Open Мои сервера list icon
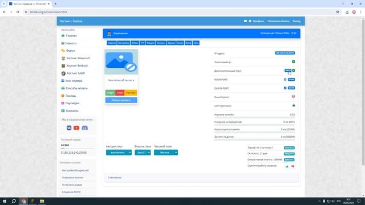 pos(63,81)
